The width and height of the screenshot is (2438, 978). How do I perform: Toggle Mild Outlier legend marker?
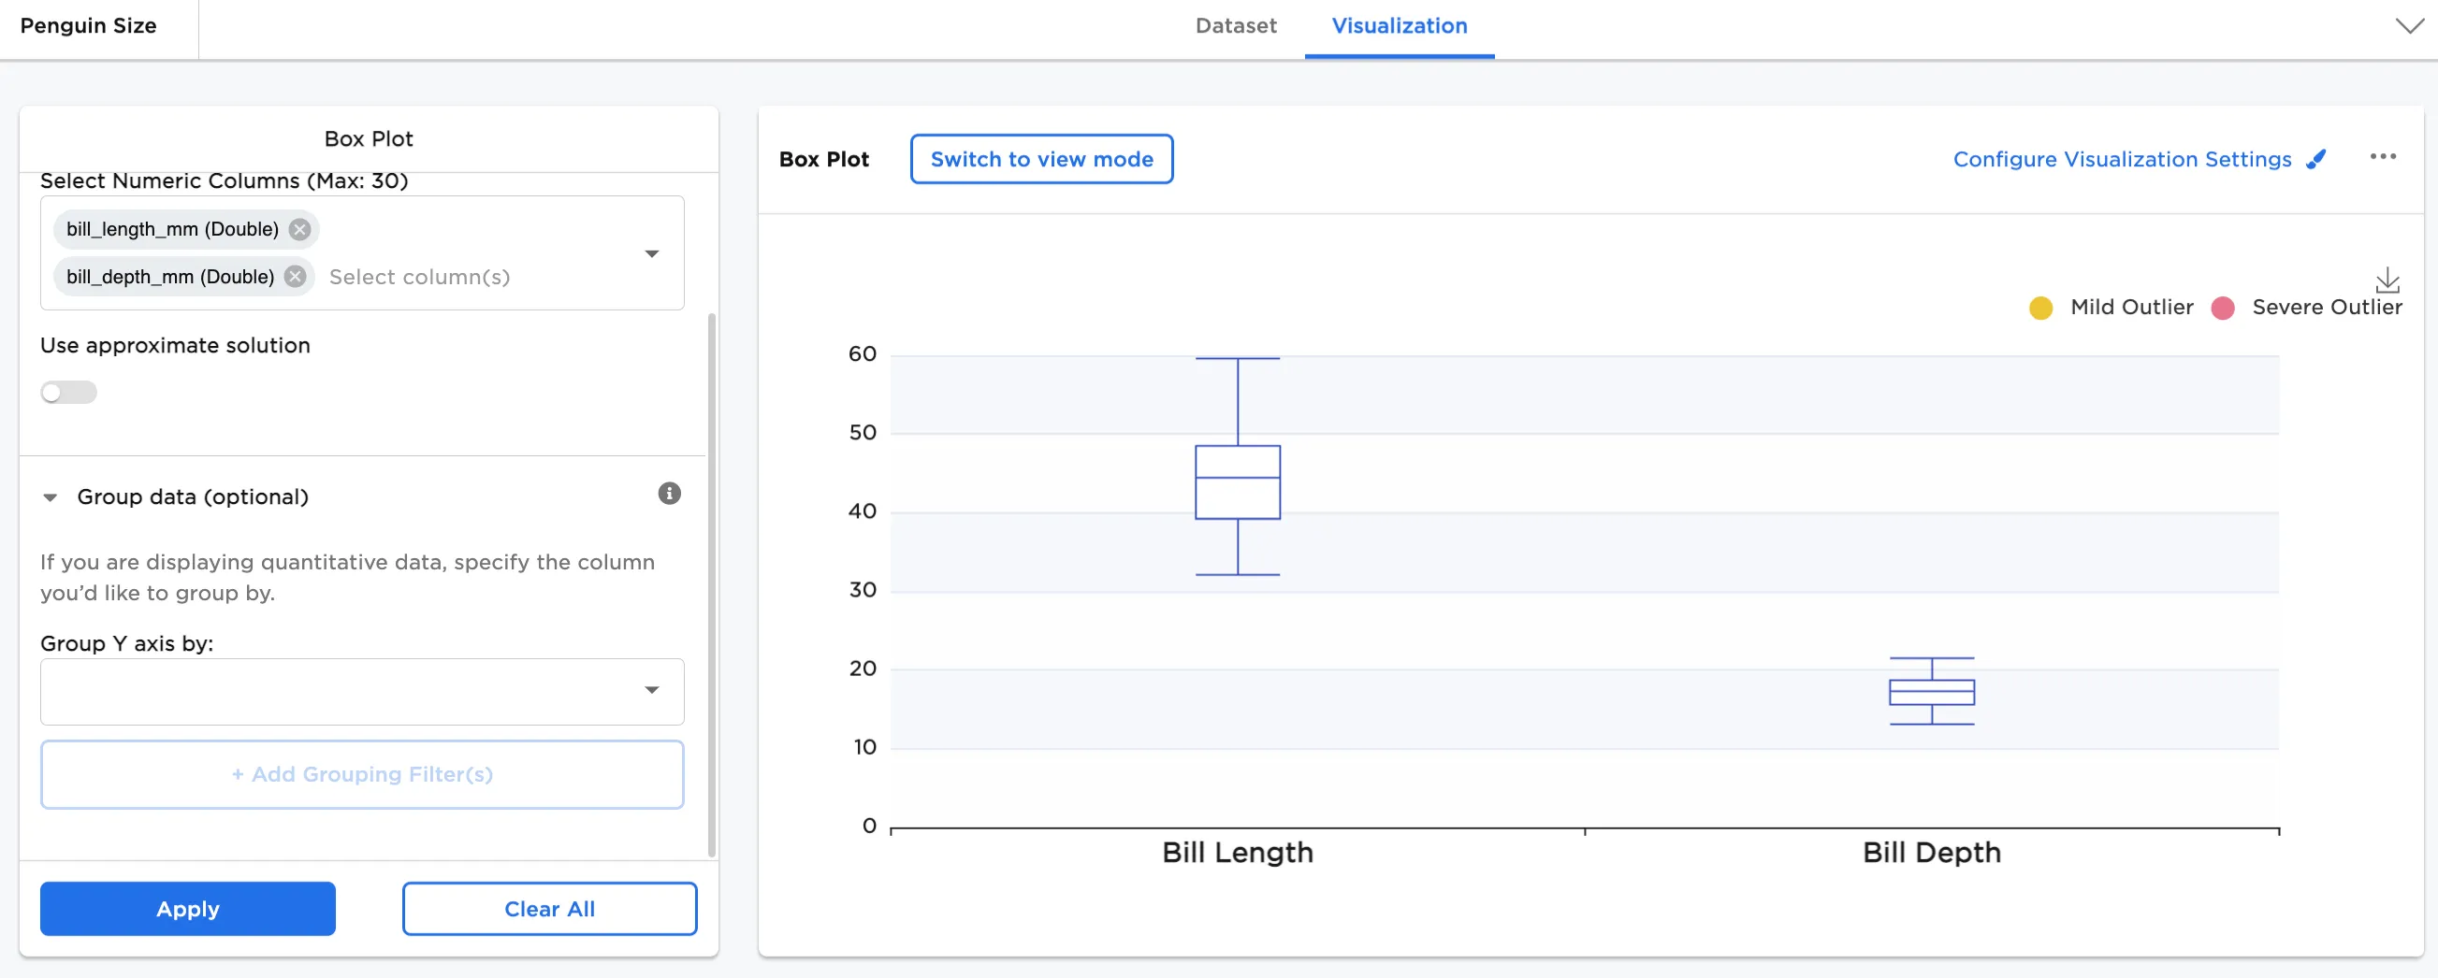tap(2040, 308)
